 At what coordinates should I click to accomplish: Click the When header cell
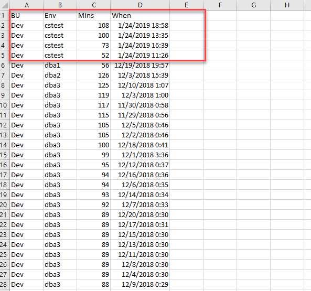140,15
